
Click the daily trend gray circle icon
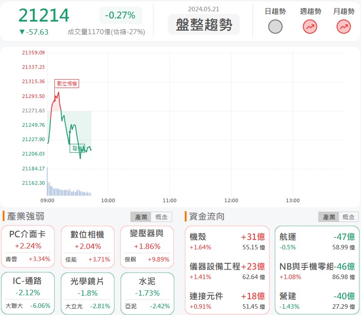(275, 27)
